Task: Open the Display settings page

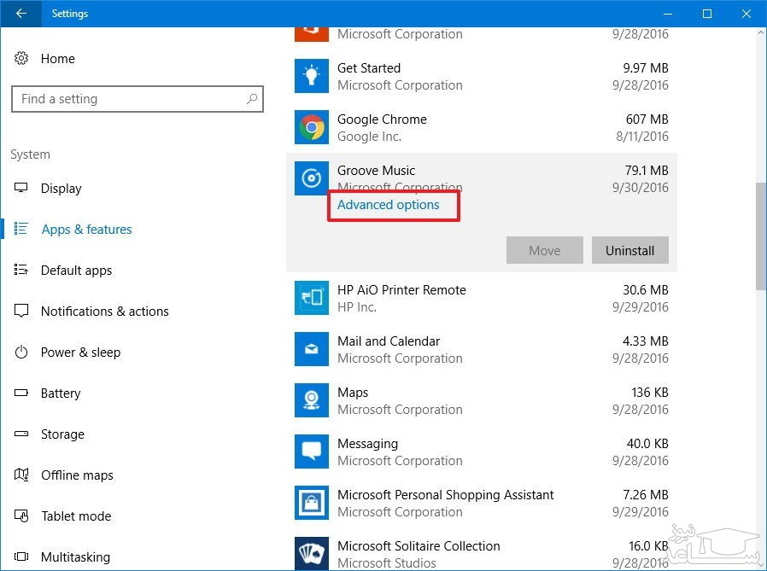Action: pos(61,189)
